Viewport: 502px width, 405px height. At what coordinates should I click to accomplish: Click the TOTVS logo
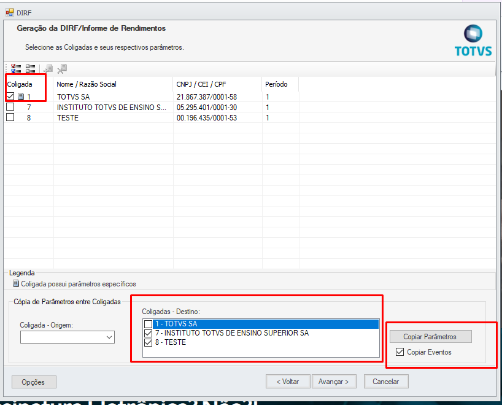point(473,41)
